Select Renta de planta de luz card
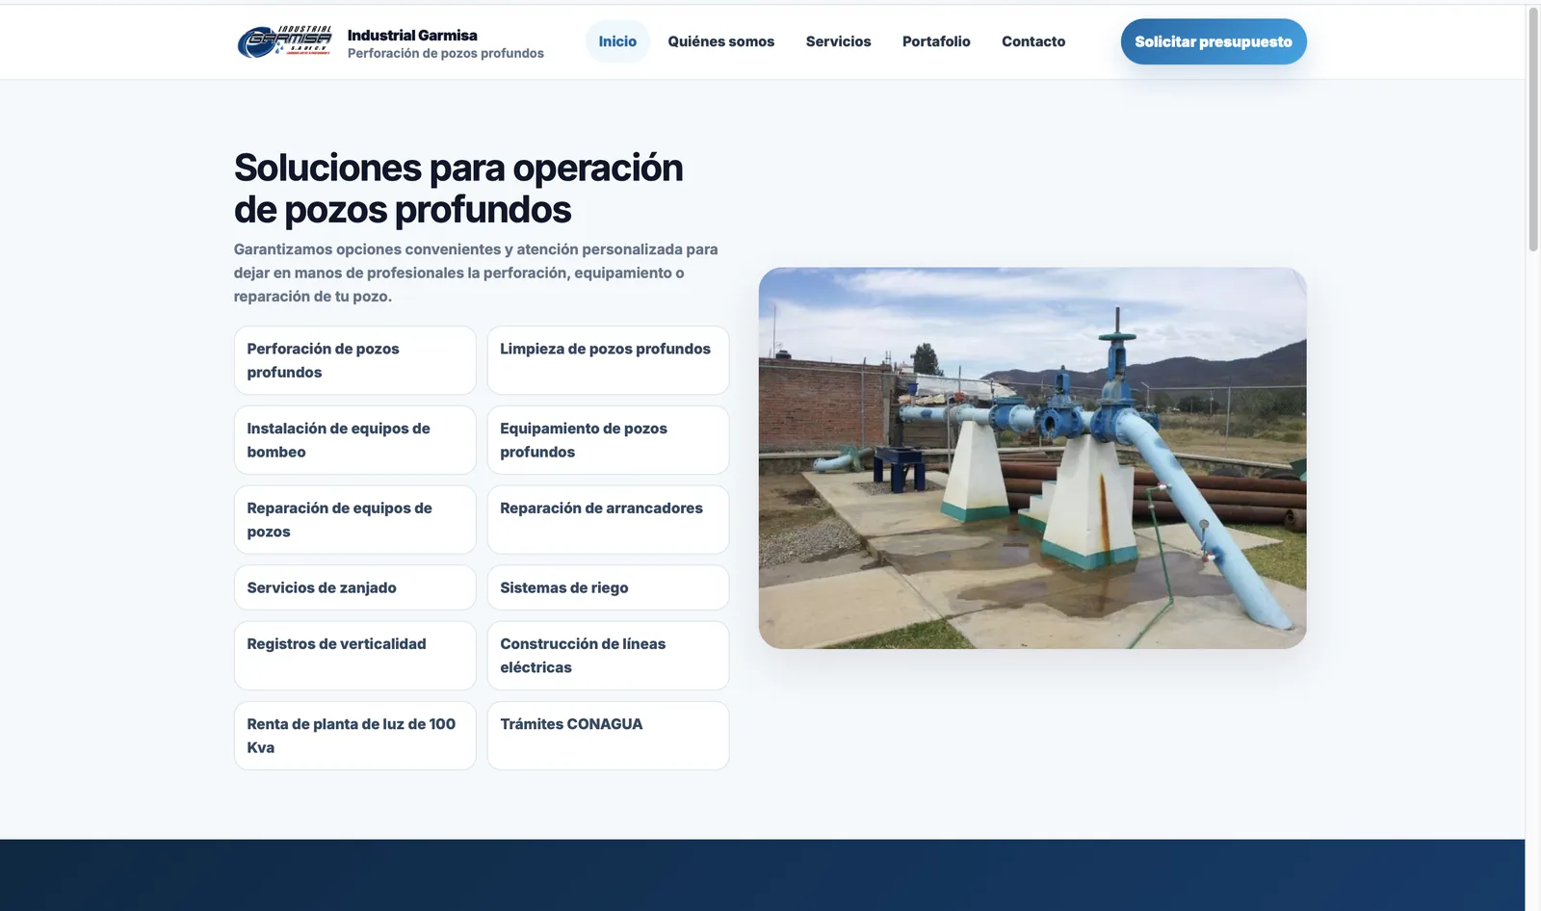The width and height of the screenshot is (1541, 911). [354, 736]
